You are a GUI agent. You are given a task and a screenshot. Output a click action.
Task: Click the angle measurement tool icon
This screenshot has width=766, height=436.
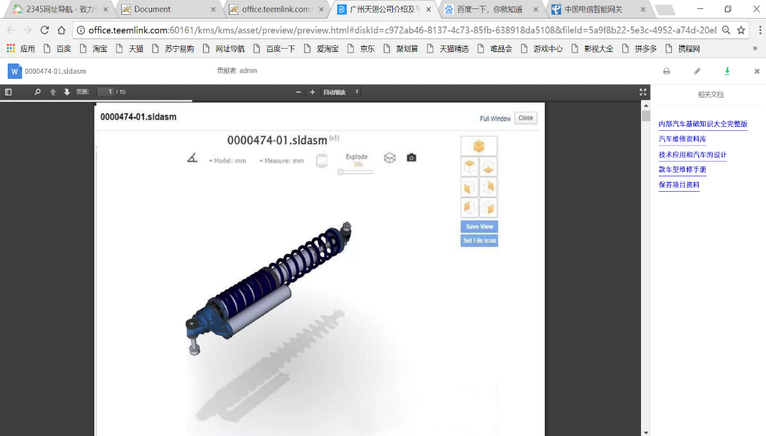tap(192, 158)
